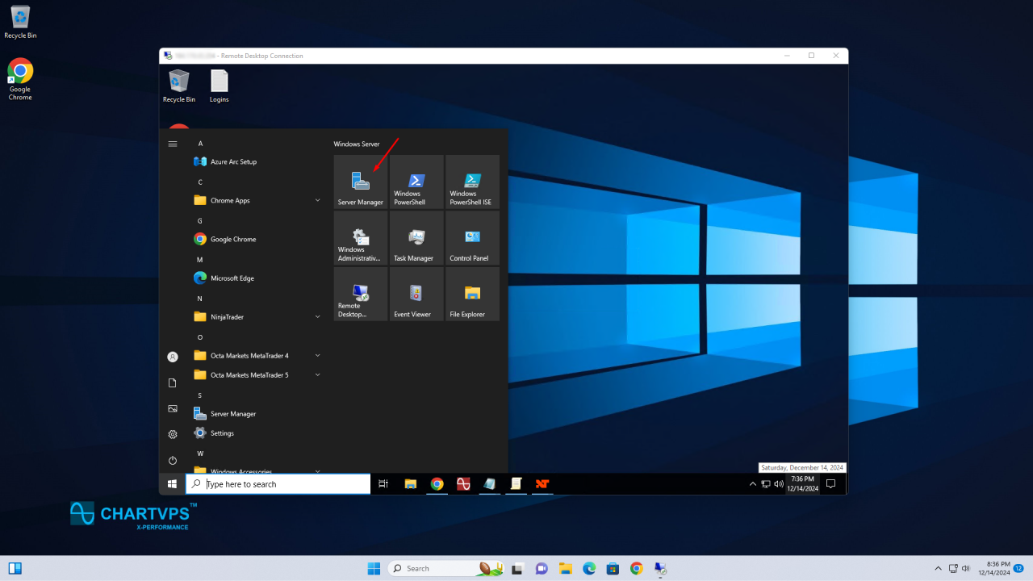Open the local notification badge showing 12
This screenshot has height=581, width=1033.
1019,568
